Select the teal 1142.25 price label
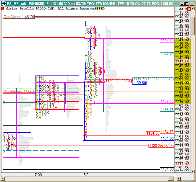Screen dimensions: 196x182 click(167, 54)
